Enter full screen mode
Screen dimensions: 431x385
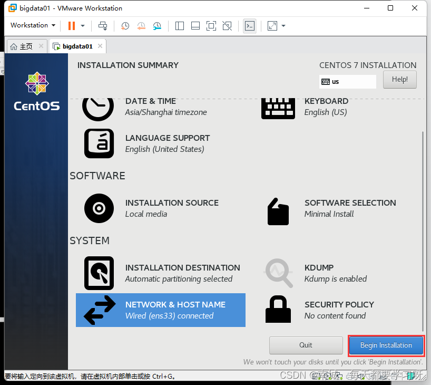211,26
